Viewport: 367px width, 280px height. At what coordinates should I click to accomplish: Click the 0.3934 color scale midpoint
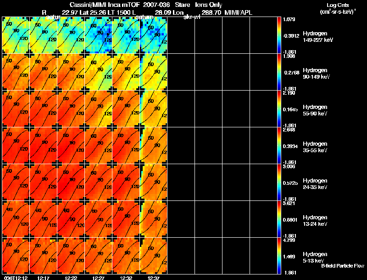coord(290,146)
